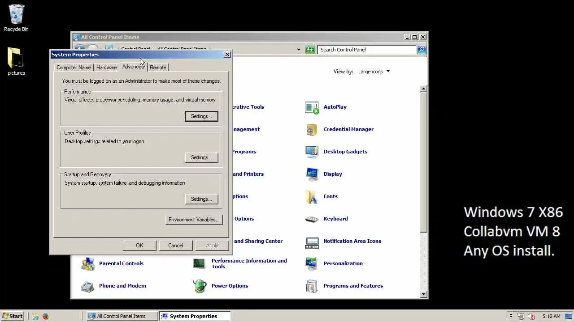Screen dimensions: 574x322
Task: Click the Control Panel scrollbar up arrow
Action: pyautogui.click(x=424, y=89)
